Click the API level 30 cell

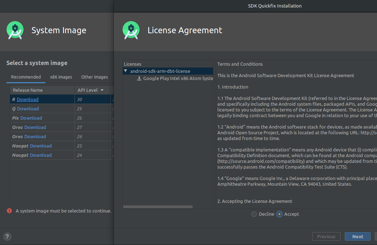coord(93,100)
